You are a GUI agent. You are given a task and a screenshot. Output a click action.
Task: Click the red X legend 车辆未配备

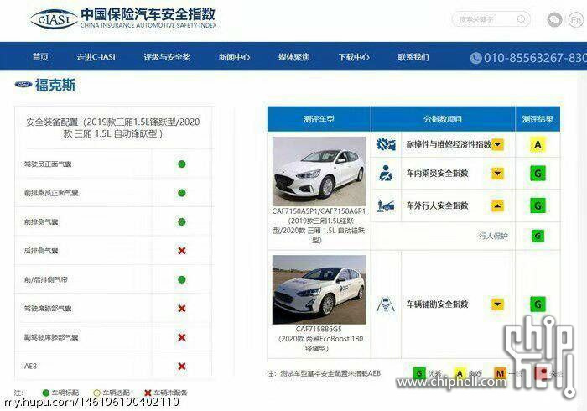click(148, 393)
